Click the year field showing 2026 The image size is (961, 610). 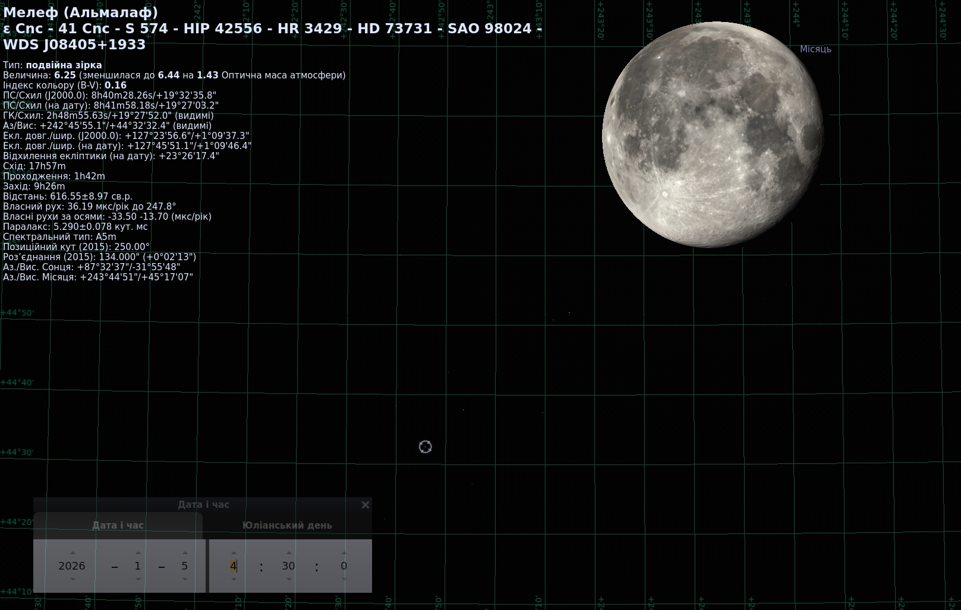(72, 566)
